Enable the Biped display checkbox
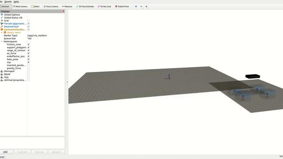The height and width of the screenshot is (159, 283). coord(28,74)
